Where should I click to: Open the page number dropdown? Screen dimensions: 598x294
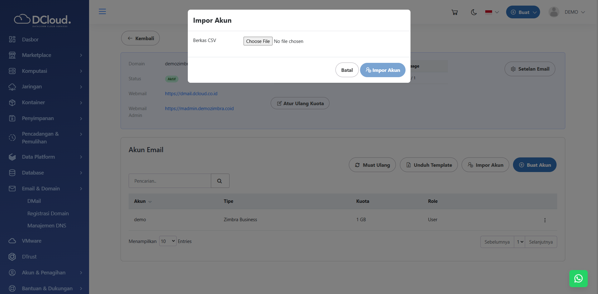(520, 242)
